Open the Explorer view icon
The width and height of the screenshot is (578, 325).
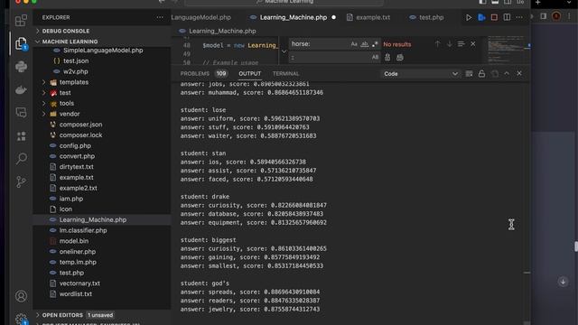(x=21, y=43)
